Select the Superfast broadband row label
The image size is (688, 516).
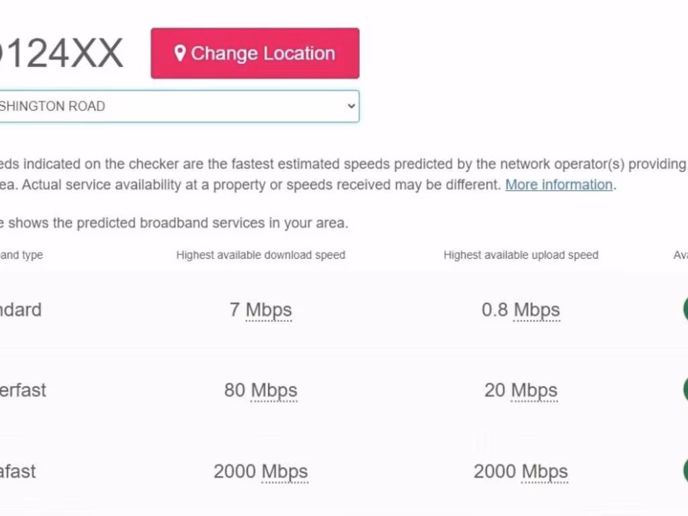pyautogui.click(x=23, y=390)
